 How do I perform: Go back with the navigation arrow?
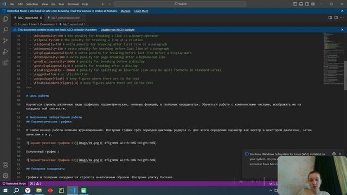(x=103, y=4)
